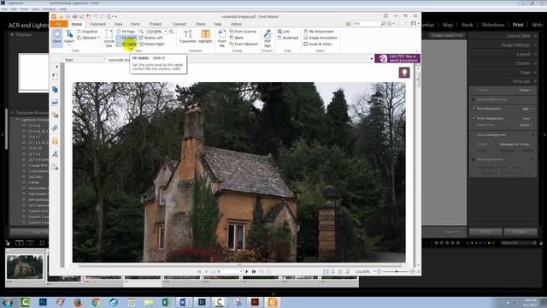Go to the next page in Foxit
The image size is (547, 308).
(x=247, y=271)
